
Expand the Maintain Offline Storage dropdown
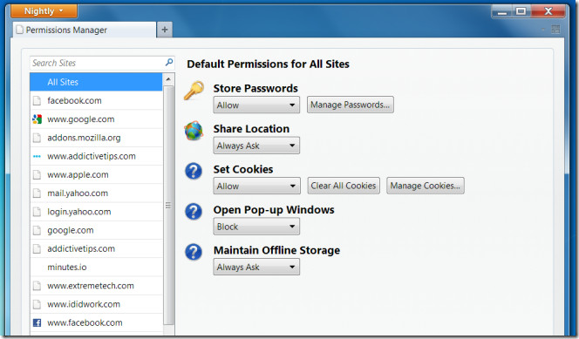[x=256, y=267]
